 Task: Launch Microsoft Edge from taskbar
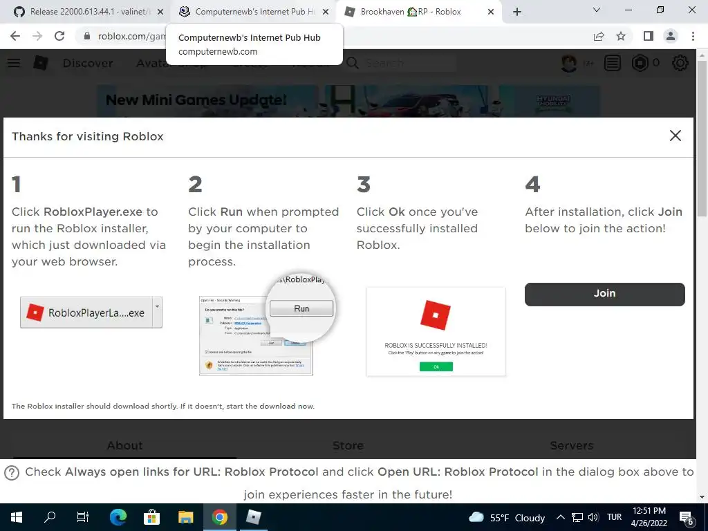click(118, 517)
